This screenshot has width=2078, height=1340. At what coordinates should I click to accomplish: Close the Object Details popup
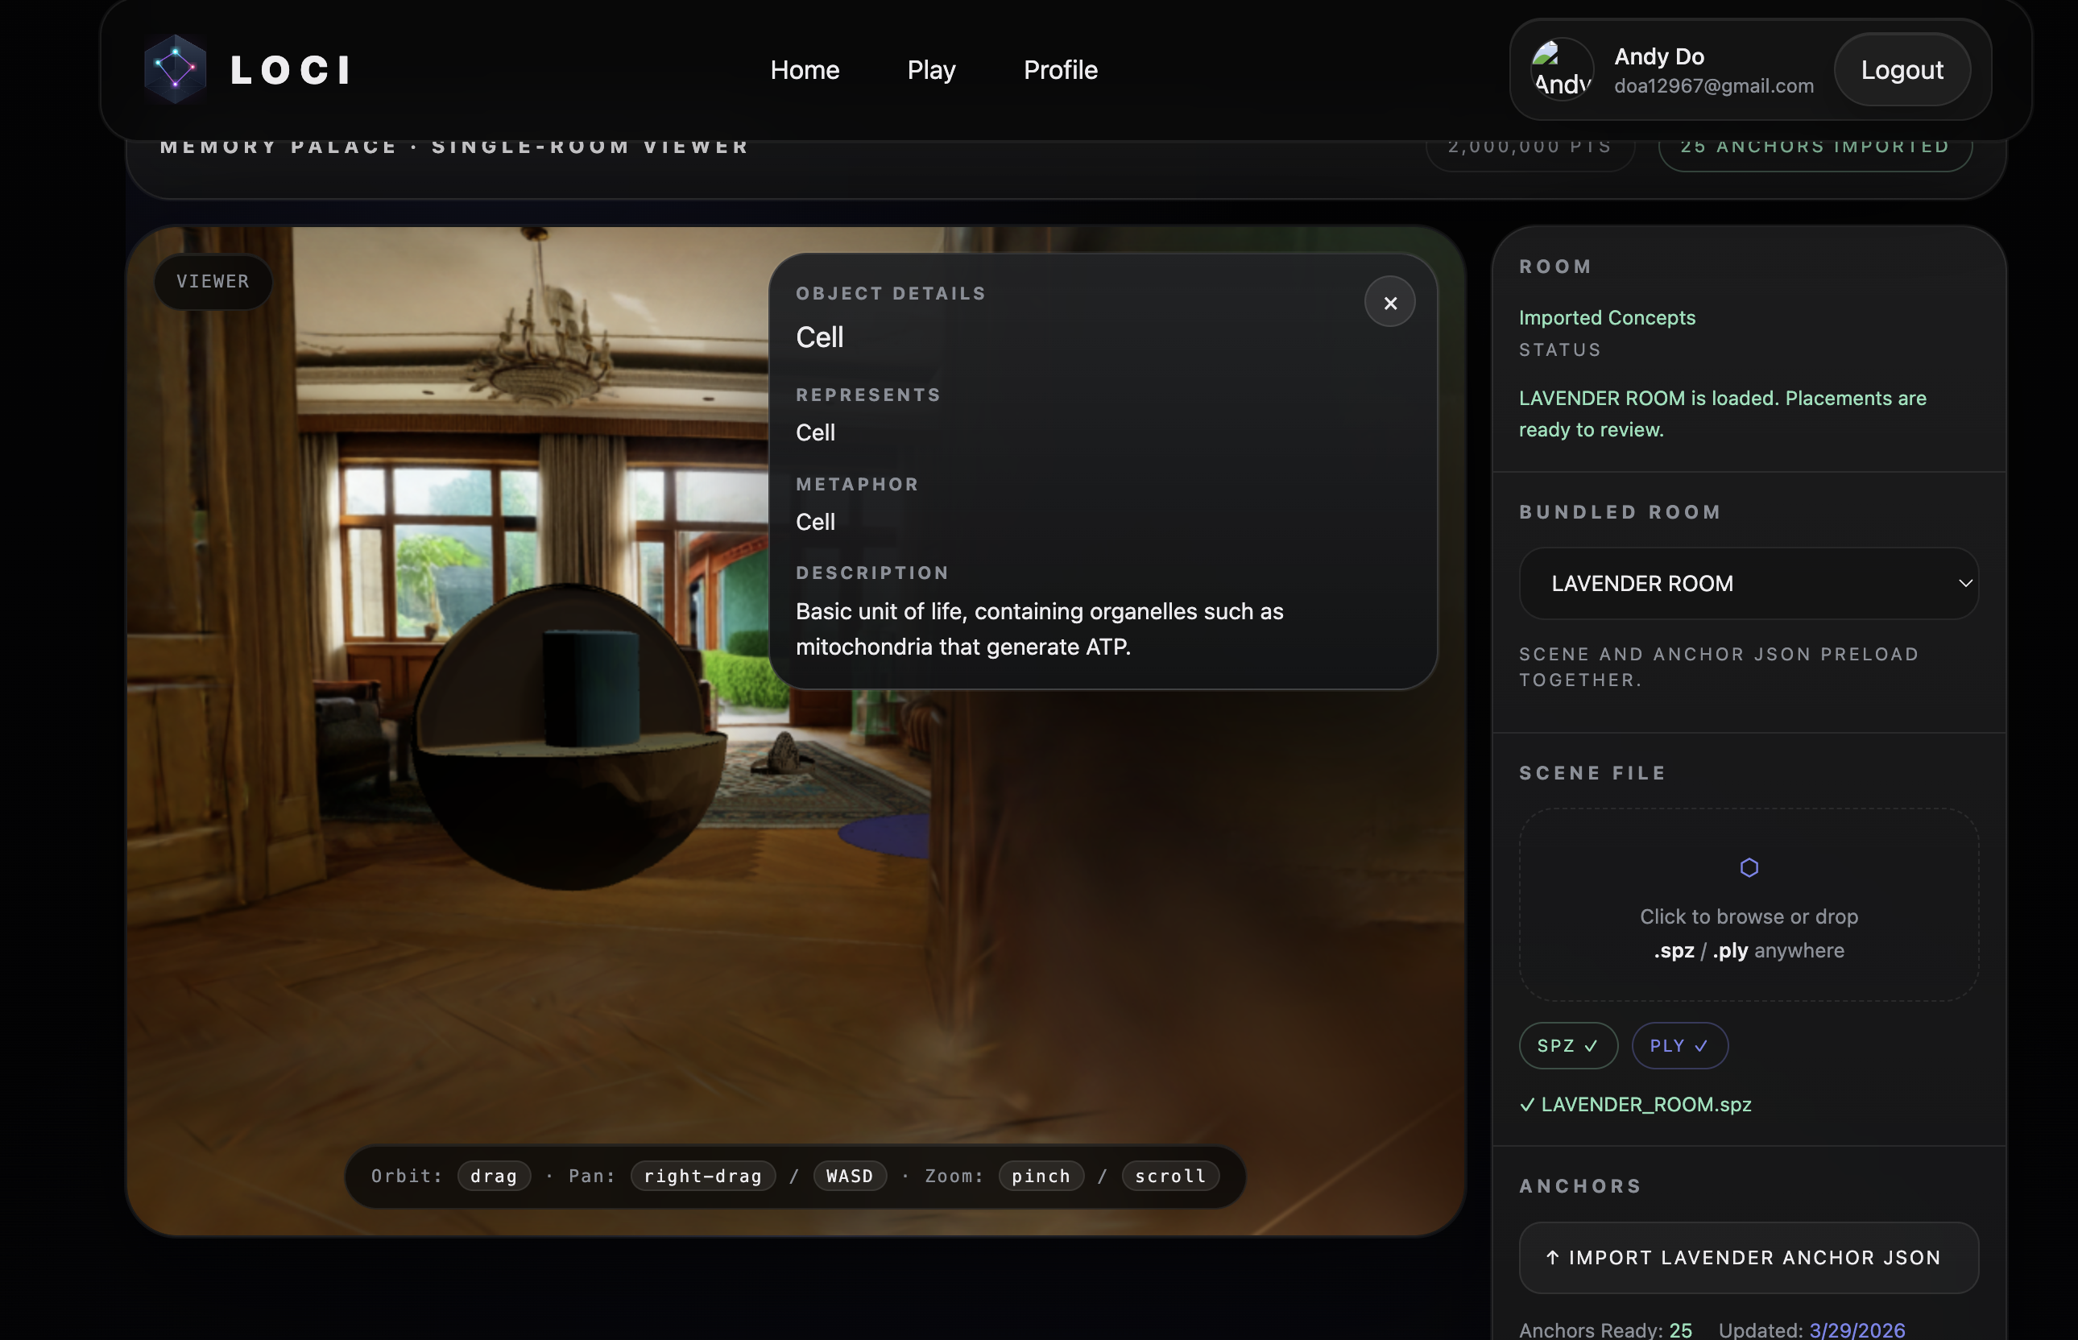1389,302
